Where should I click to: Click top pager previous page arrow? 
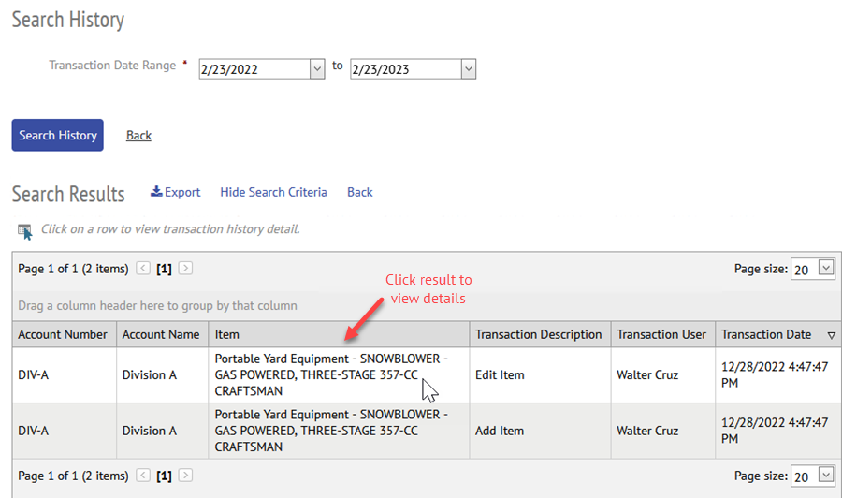point(143,268)
